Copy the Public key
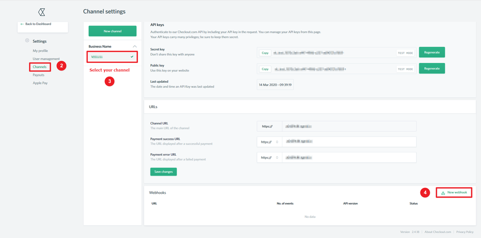 click(265, 69)
